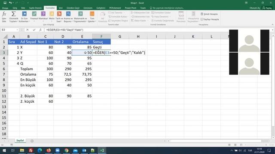Open FileZilla from the taskbar
The width and height of the screenshot is (275, 154).
tap(31, 150)
